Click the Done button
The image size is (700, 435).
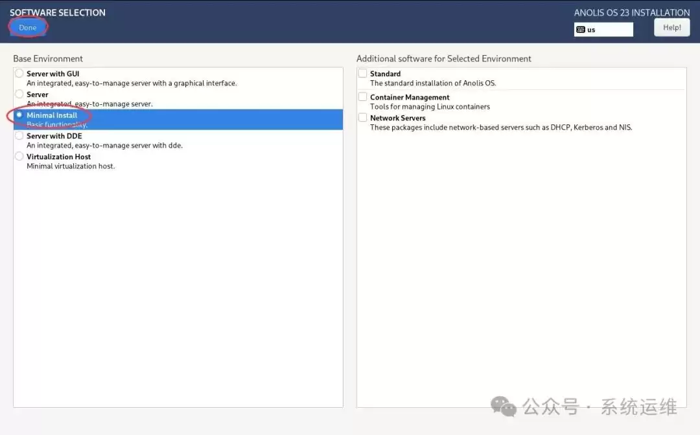tap(28, 28)
